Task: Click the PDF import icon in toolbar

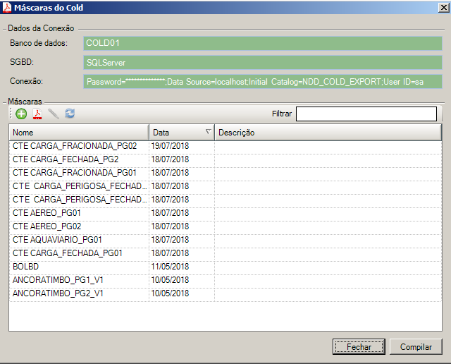Action: click(37, 114)
